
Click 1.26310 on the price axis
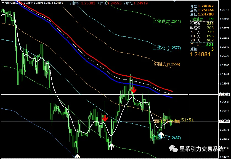225,10
